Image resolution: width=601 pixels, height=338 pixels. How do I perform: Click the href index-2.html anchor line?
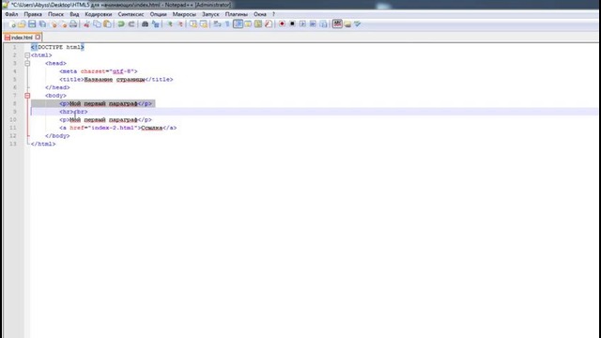pos(118,128)
